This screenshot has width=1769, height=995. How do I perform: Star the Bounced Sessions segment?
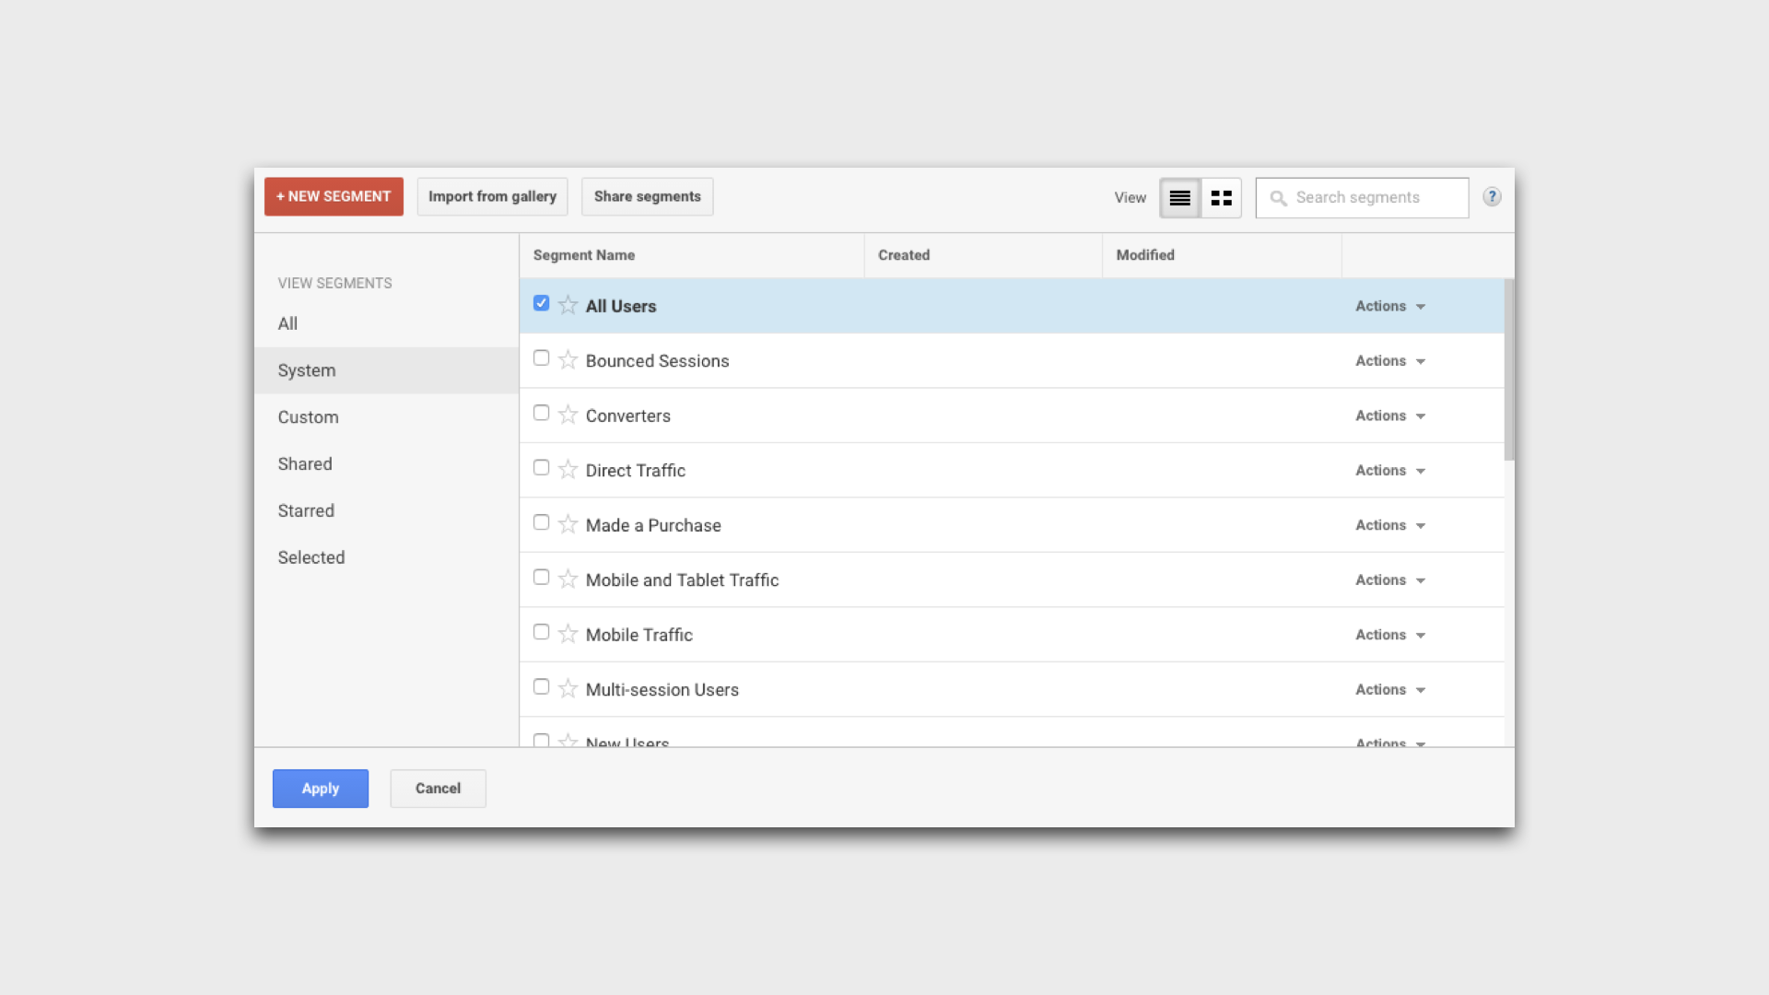568,358
